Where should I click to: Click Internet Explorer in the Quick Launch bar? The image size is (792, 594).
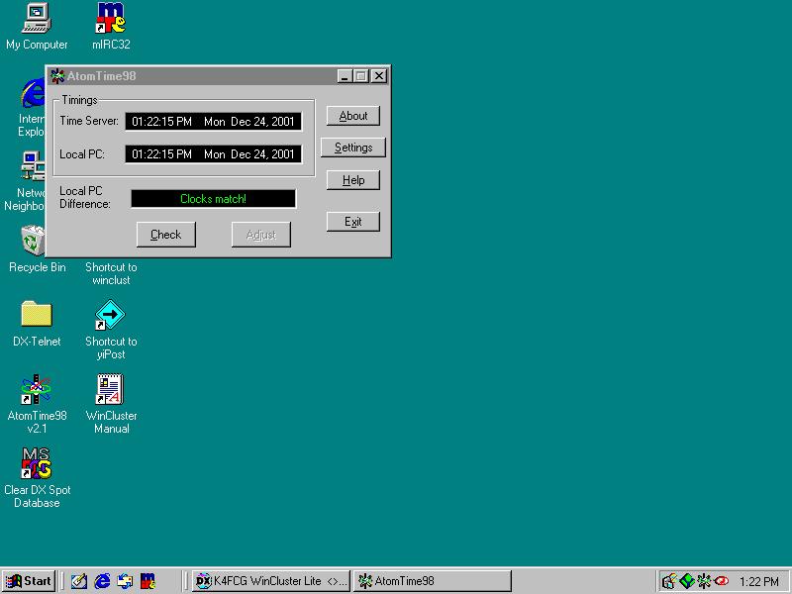[102, 581]
